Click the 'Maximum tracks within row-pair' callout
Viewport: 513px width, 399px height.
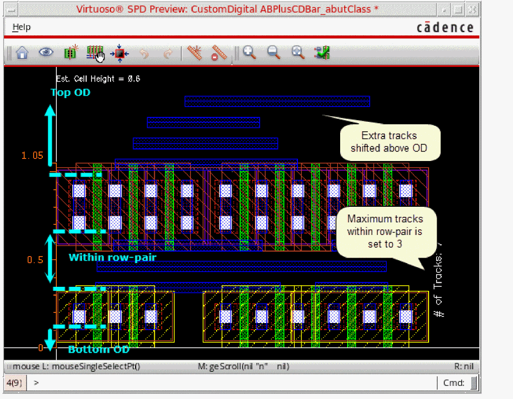tap(385, 231)
